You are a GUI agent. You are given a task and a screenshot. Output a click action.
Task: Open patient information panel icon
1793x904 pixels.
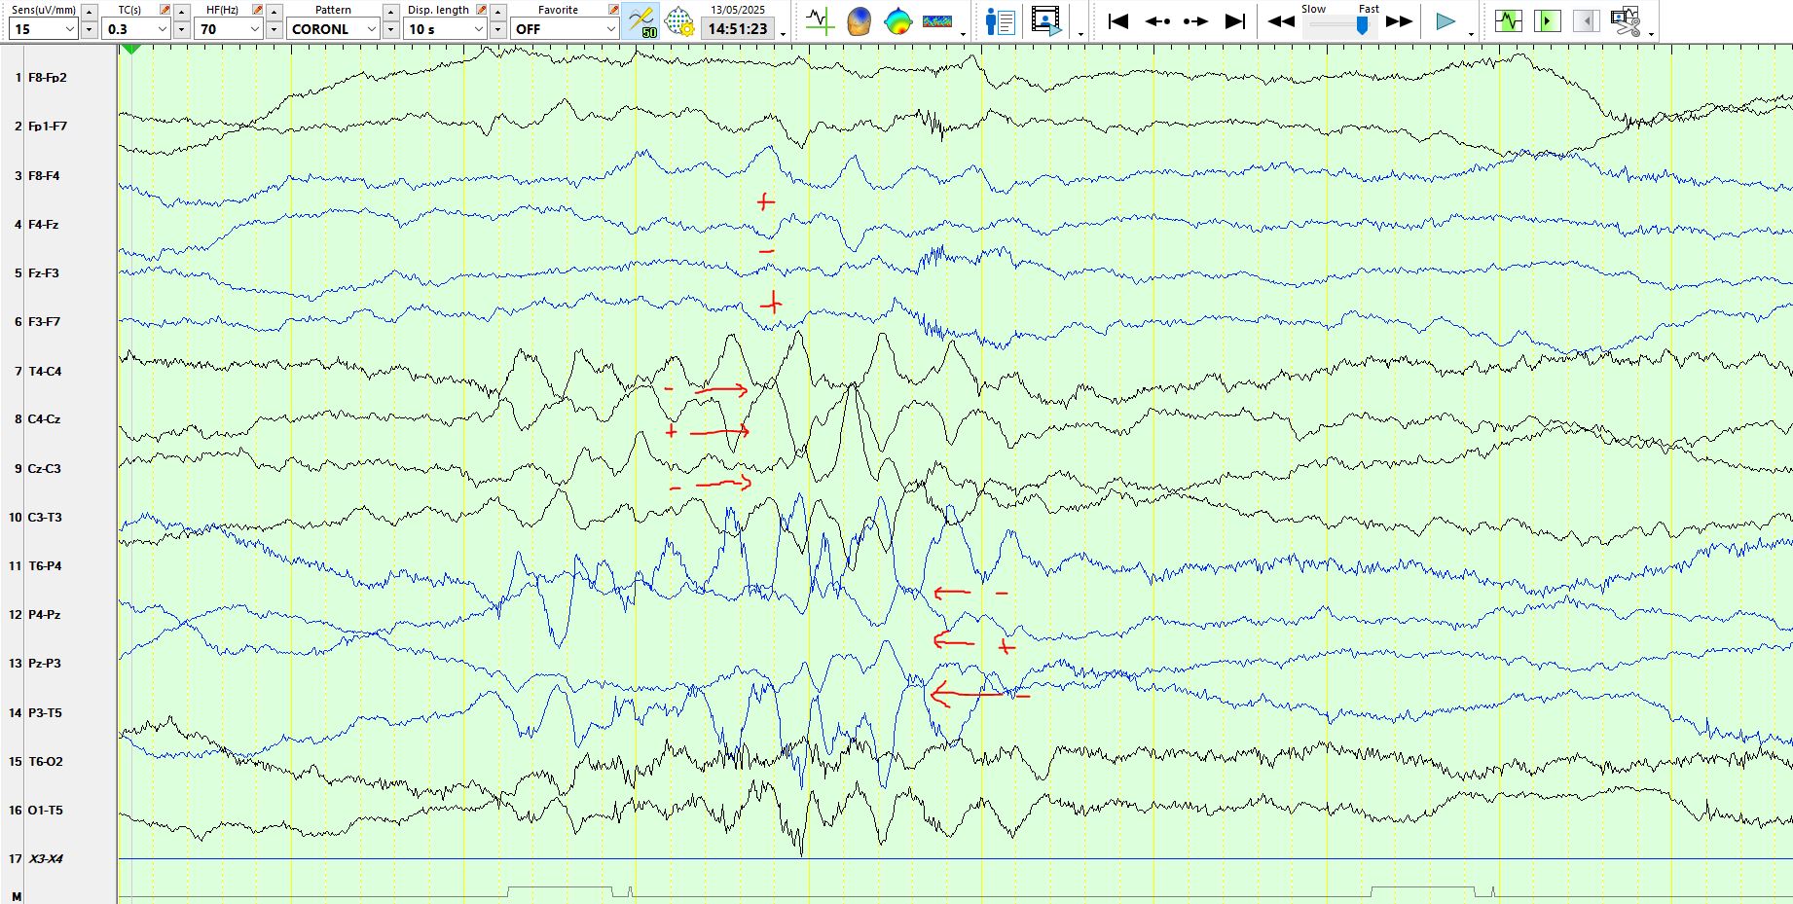coord(1000,20)
